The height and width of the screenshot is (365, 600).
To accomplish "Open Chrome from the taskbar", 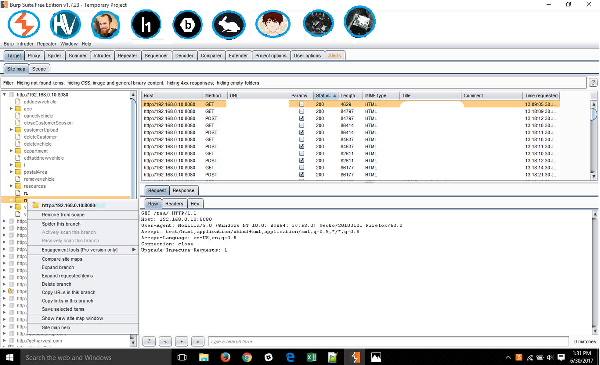I will pos(247,357).
